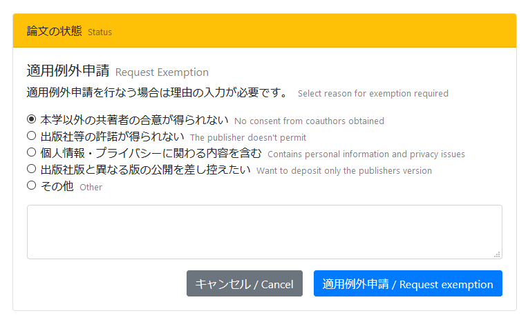Click the 'Want to deposit only the publishers version' text
This screenshot has width=528, height=322.
pyautogui.click(x=343, y=170)
